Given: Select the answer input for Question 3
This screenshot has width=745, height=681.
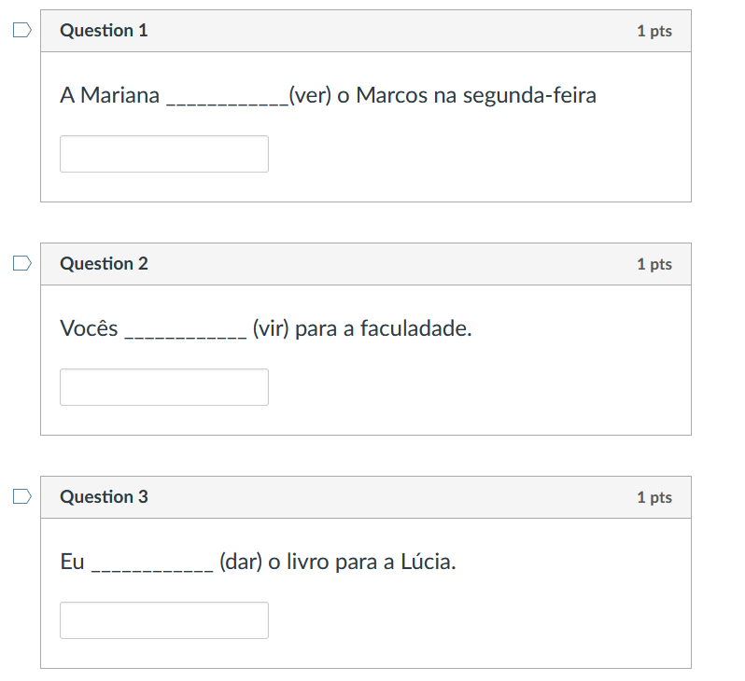Looking at the screenshot, I should [x=164, y=620].
